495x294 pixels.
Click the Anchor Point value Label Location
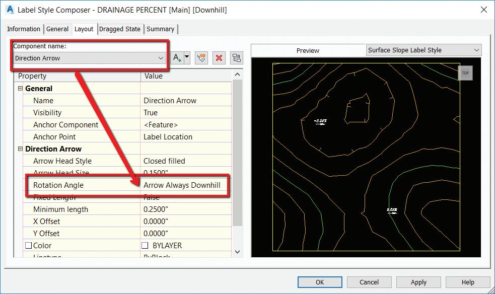tap(168, 137)
